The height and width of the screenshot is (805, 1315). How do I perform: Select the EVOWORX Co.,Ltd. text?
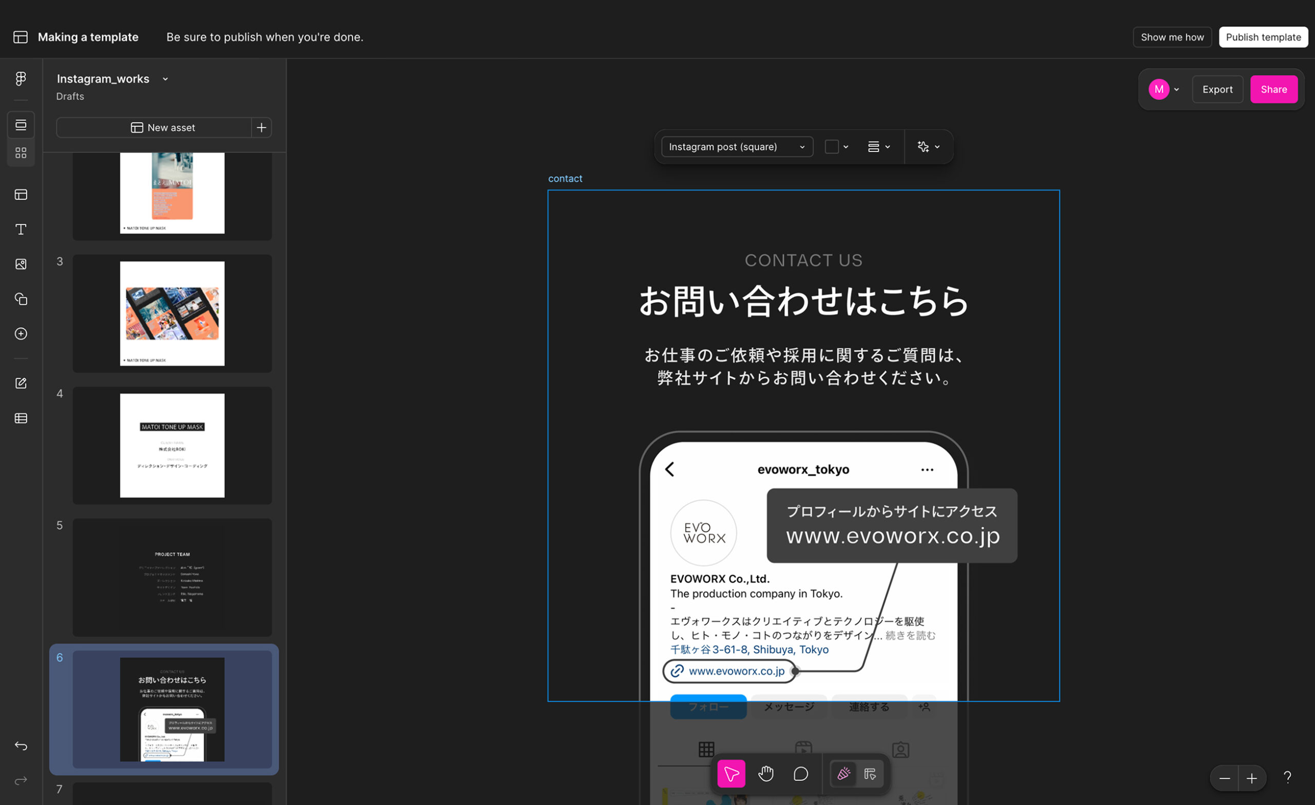(720, 579)
